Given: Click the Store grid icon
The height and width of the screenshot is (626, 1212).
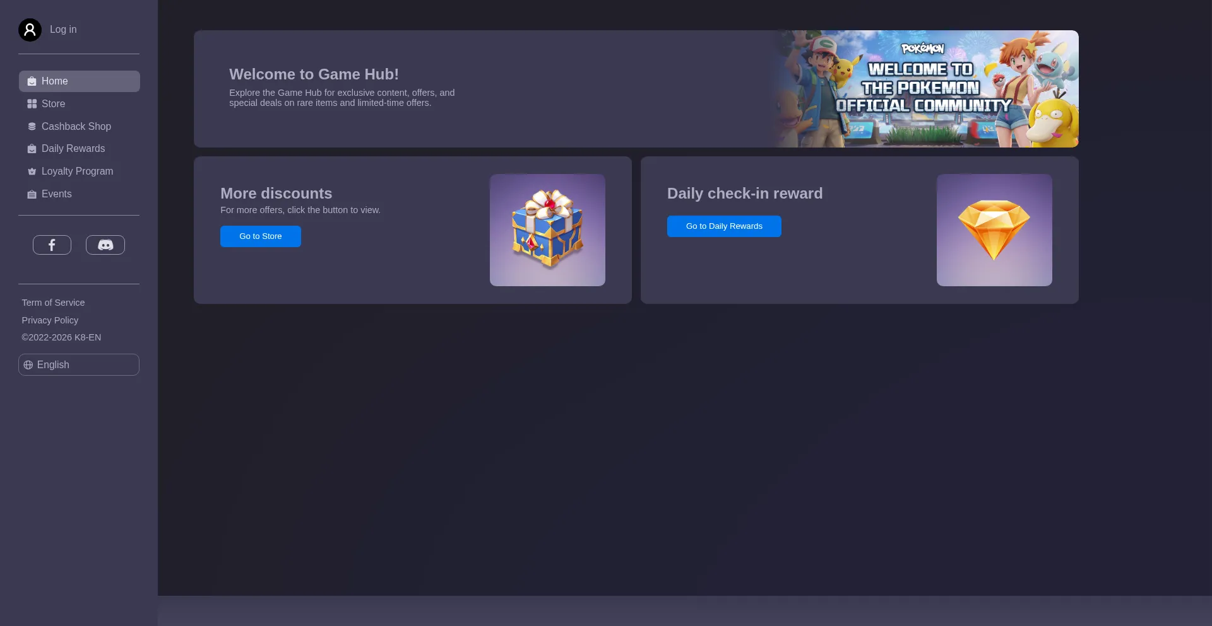Looking at the screenshot, I should tap(32, 104).
